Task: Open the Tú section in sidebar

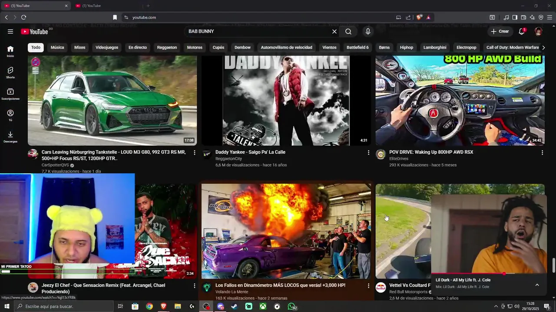Action: (10, 115)
